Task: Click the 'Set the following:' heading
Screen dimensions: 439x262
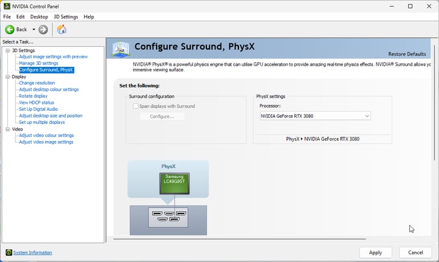Action: pyautogui.click(x=139, y=86)
